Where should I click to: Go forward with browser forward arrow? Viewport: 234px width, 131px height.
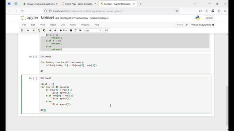(x=16, y=11)
